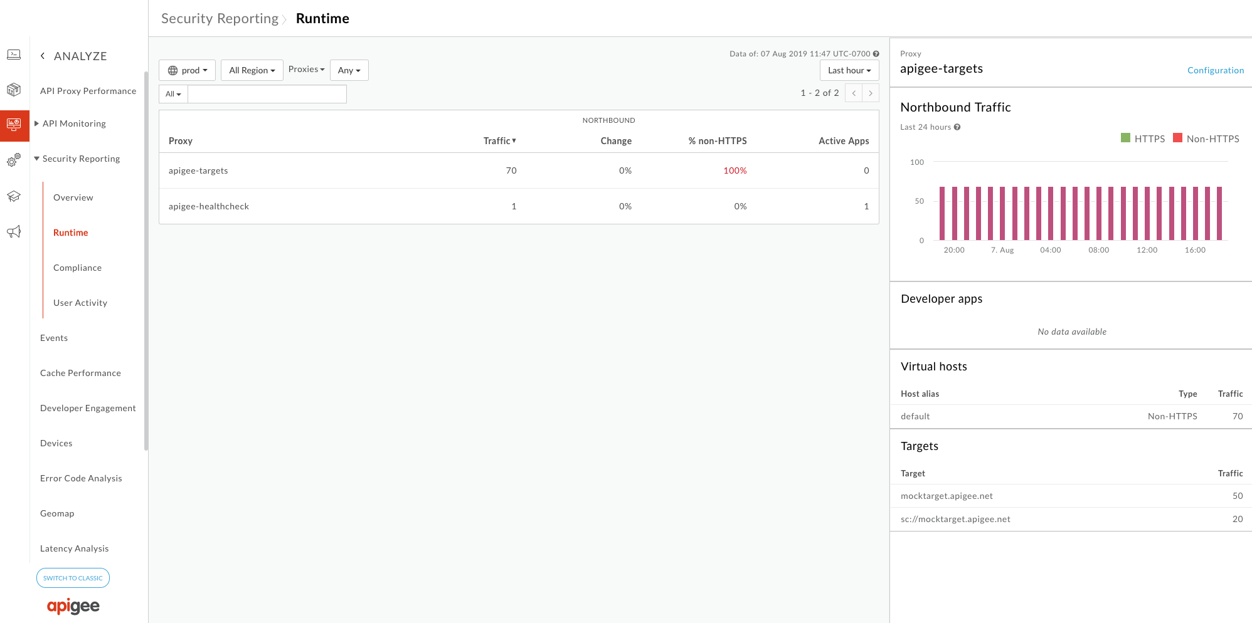Open the Learn graduation cap icon
Image resolution: width=1252 pixels, height=623 pixels.
(14, 196)
